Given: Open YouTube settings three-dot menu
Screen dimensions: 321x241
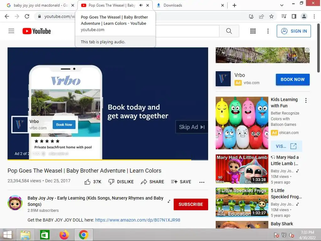Looking at the screenshot, I should [268, 31].
